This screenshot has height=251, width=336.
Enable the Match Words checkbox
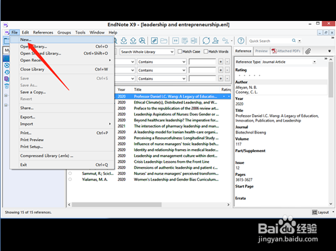(x=206, y=52)
